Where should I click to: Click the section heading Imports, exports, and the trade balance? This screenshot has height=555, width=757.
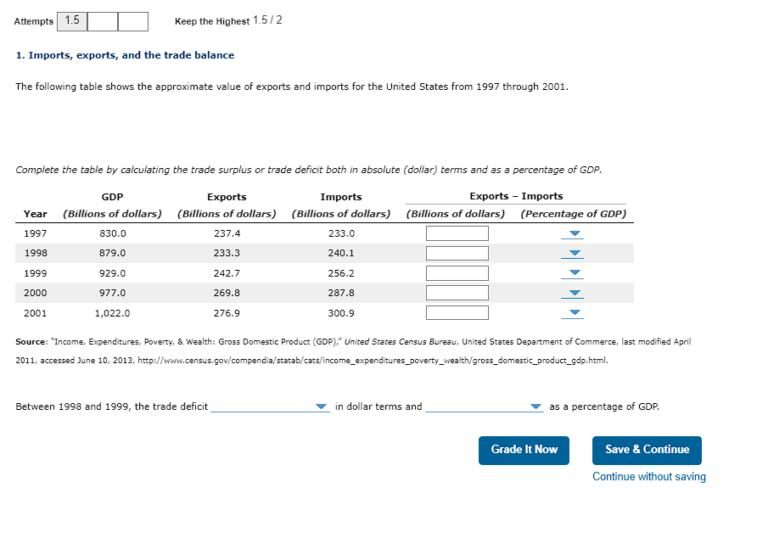point(125,54)
